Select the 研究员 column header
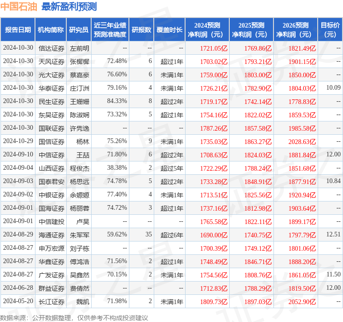The width and height of the screenshot is (343, 322). pyautogui.click(x=79, y=30)
